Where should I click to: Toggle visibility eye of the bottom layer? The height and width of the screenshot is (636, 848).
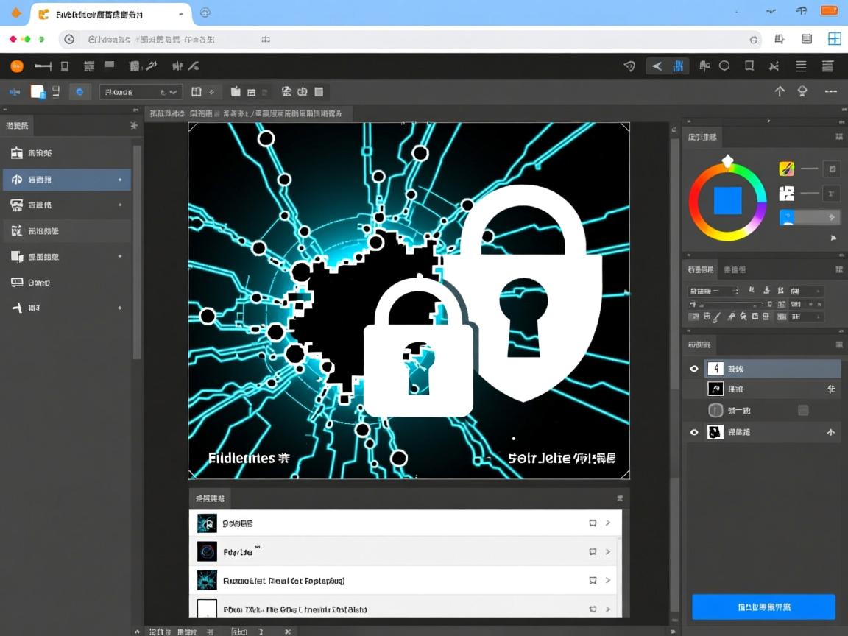point(693,432)
